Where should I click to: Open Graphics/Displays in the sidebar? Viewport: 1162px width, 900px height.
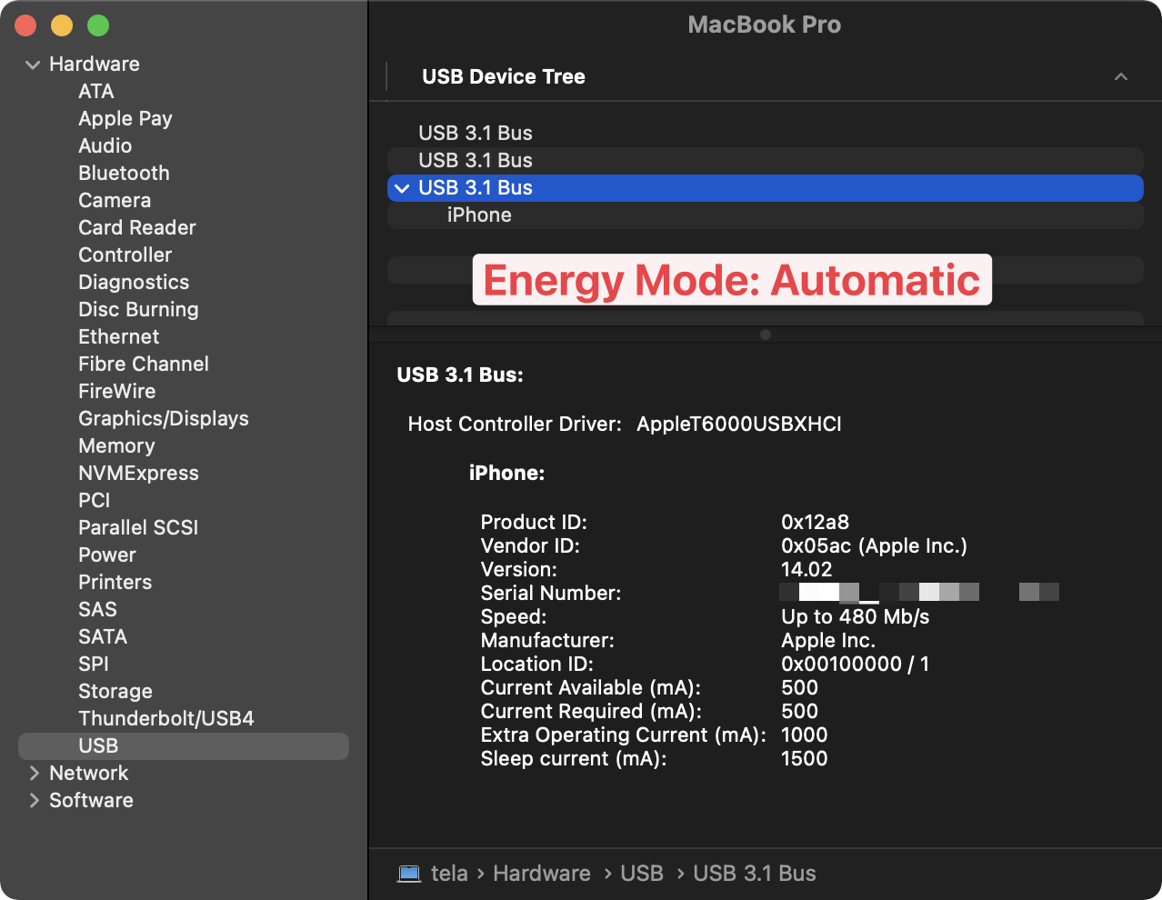point(164,419)
